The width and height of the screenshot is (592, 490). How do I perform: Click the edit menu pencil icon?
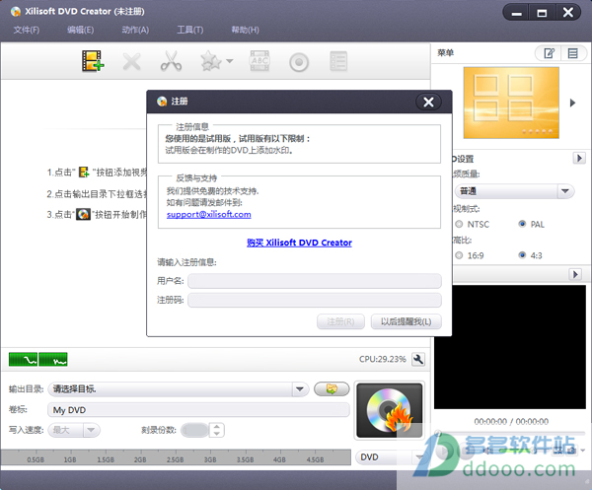tap(549, 53)
